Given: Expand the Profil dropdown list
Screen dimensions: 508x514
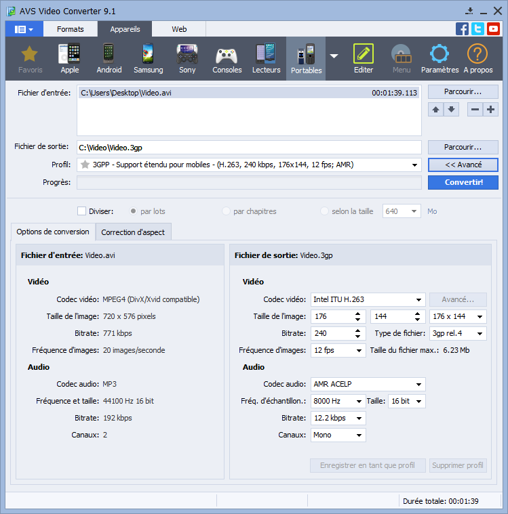Looking at the screenshot, I should [x=414, y=165].
